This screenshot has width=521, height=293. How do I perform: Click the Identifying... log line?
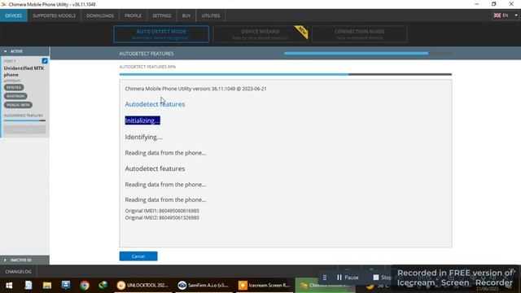tap(143, 137)
